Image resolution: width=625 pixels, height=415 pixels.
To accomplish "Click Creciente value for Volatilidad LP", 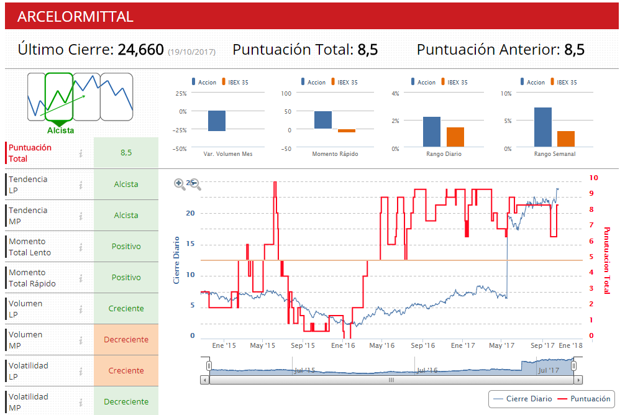I will [x=126, y=371].
